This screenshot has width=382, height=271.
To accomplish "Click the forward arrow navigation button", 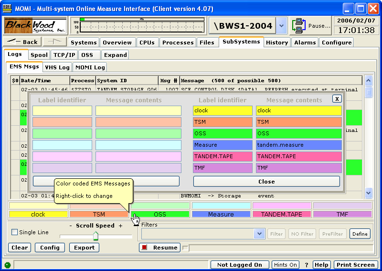I will coord(55,42).
